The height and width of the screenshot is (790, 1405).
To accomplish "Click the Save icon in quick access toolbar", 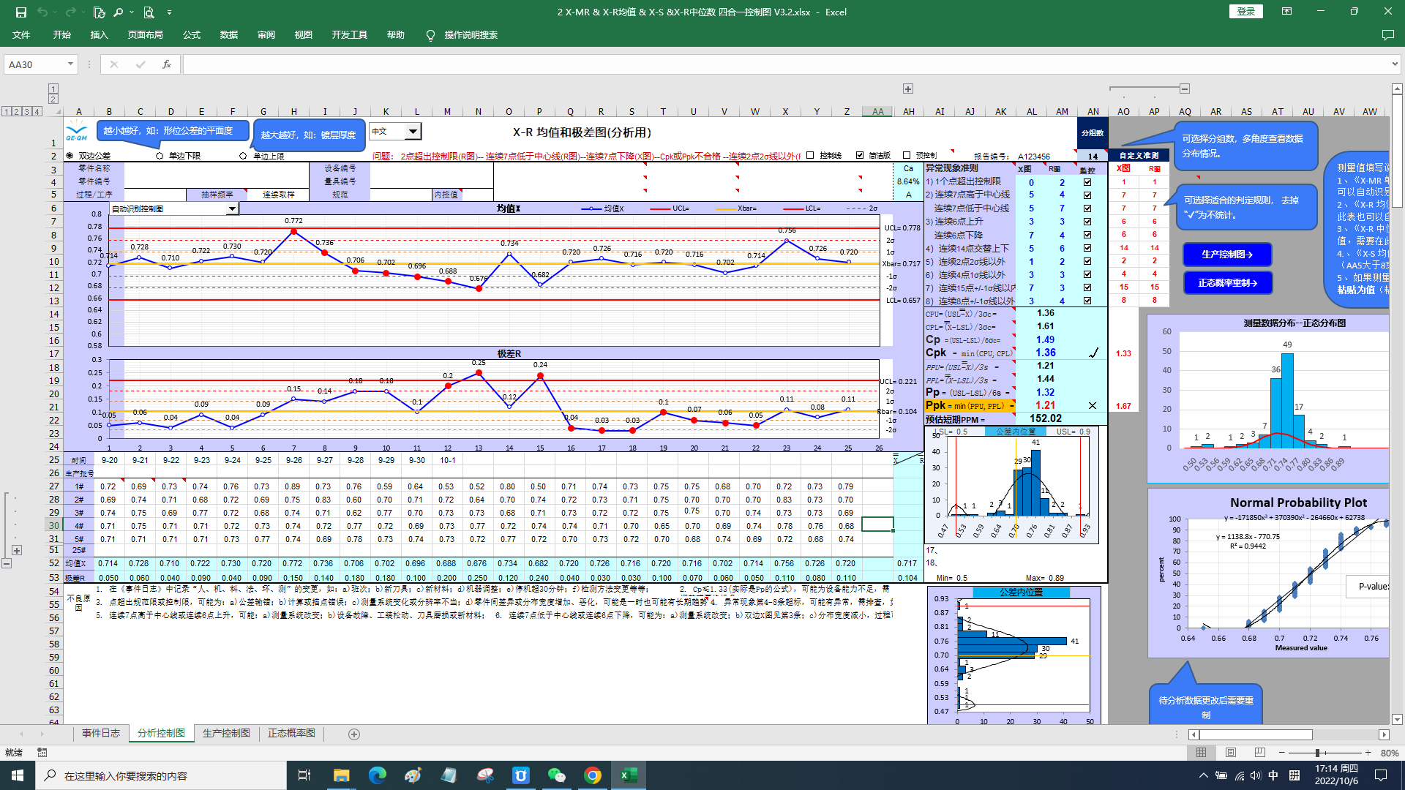I will 20,12.
